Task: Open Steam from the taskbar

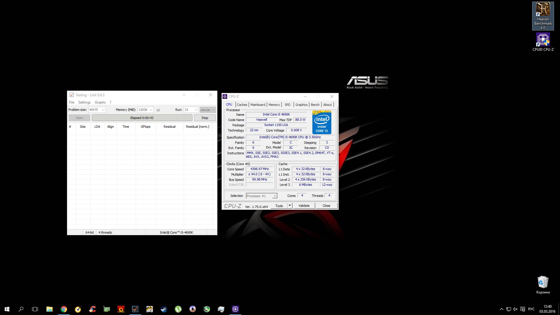Action: tap(164, 309)
